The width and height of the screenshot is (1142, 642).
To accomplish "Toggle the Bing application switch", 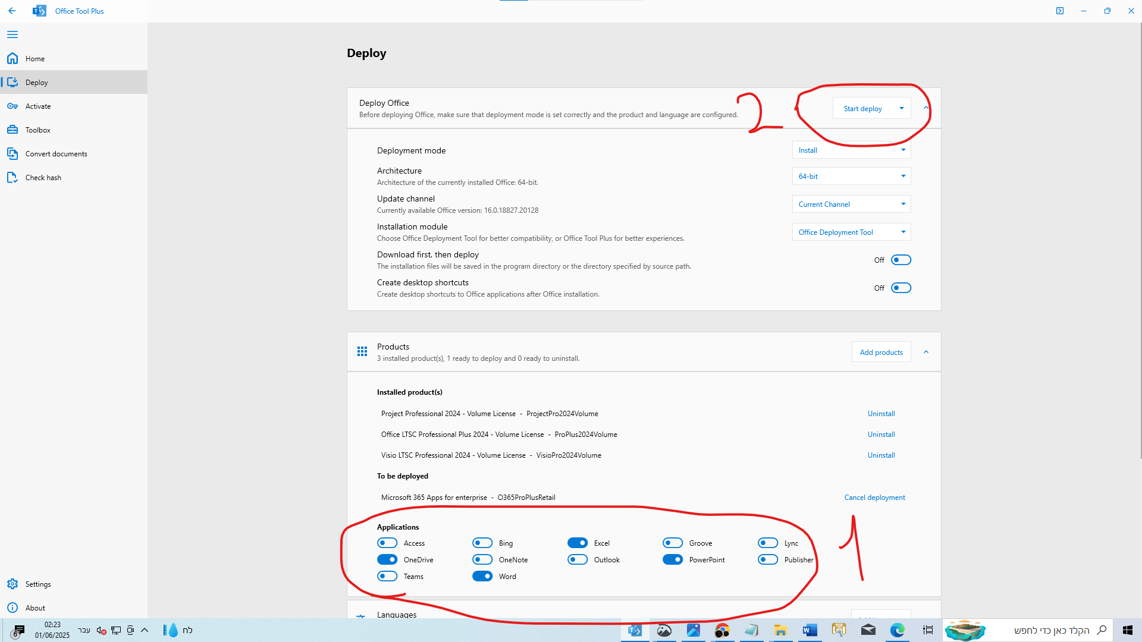I will pyautogui.click(x=482, y=543).
